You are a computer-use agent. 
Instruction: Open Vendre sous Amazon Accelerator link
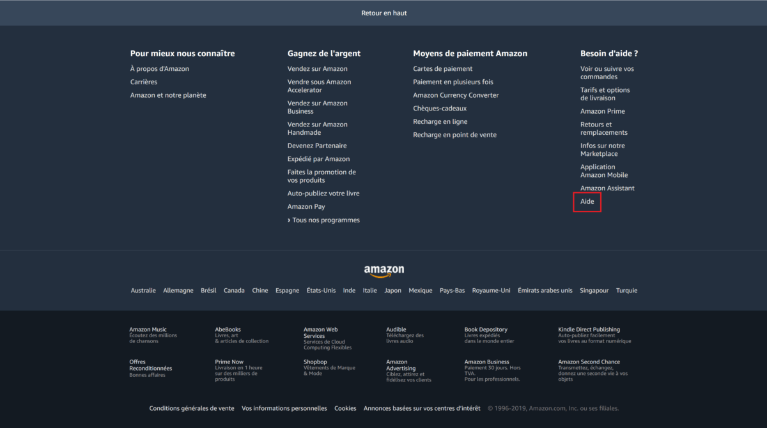point(319,86)
